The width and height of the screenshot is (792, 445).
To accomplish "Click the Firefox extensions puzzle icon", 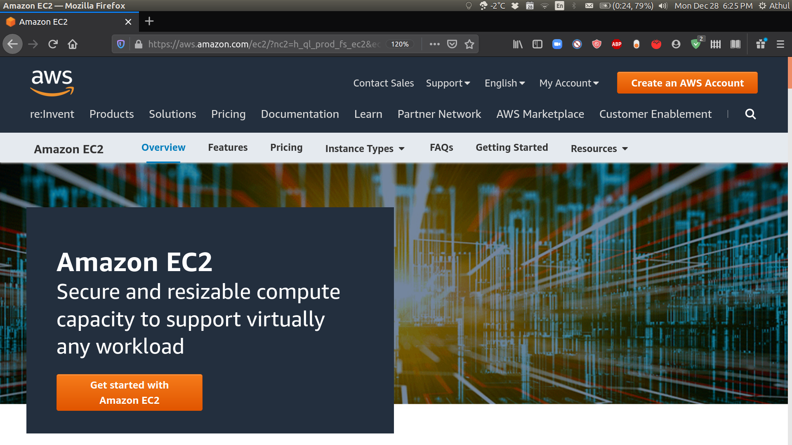I will click(x=761, y=44).
